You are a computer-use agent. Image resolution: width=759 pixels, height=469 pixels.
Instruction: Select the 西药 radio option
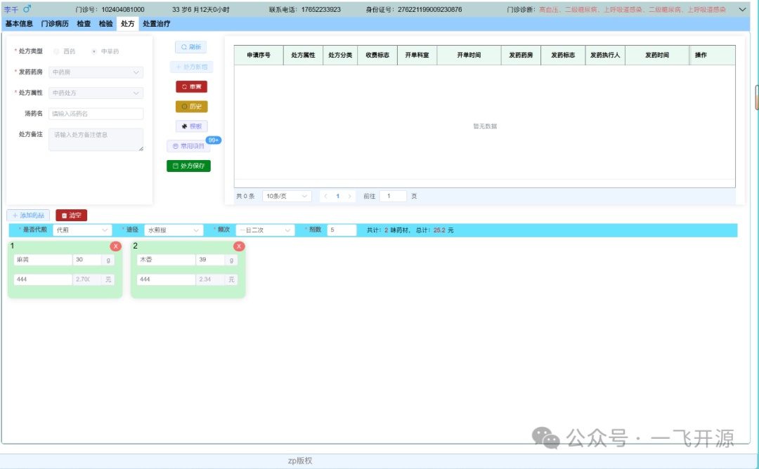click(57, 51)
